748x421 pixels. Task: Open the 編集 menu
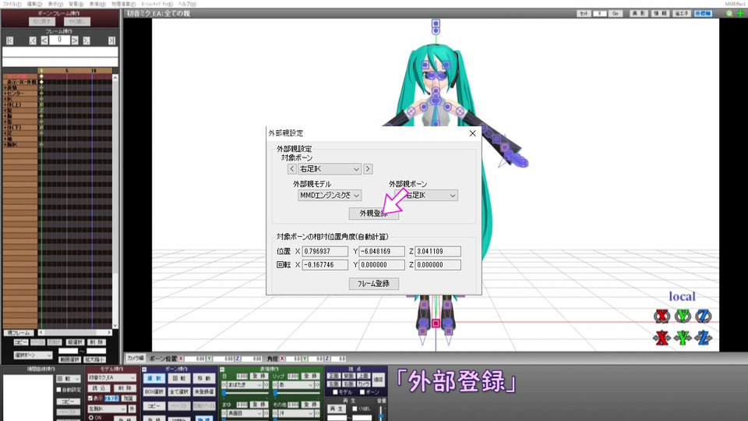coord(34,3)
